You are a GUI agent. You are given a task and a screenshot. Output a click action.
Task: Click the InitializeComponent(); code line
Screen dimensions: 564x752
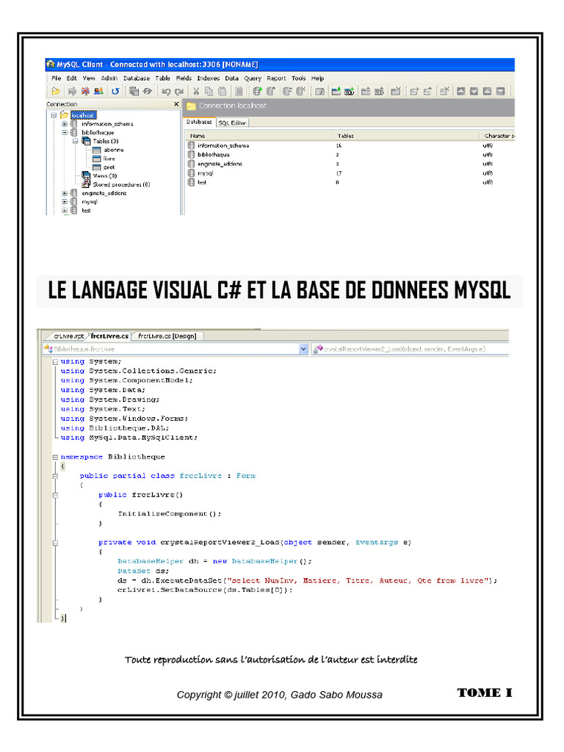(x=170, y=514)
